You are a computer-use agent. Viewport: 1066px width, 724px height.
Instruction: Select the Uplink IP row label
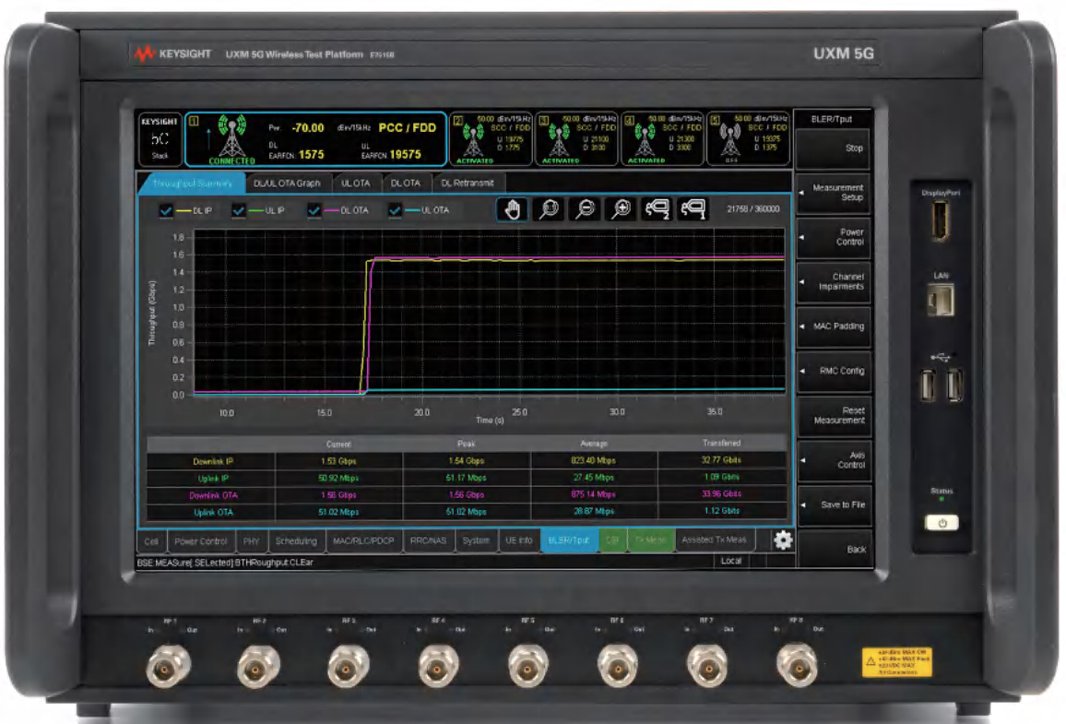213,479
